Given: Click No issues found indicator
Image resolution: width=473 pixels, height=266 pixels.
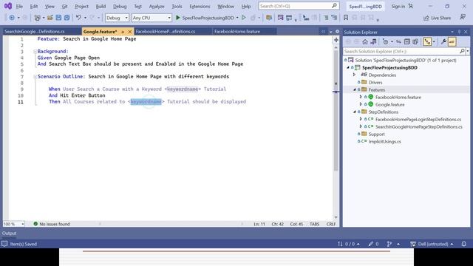Looking at the screenshot, I should (x=52, y=224).
